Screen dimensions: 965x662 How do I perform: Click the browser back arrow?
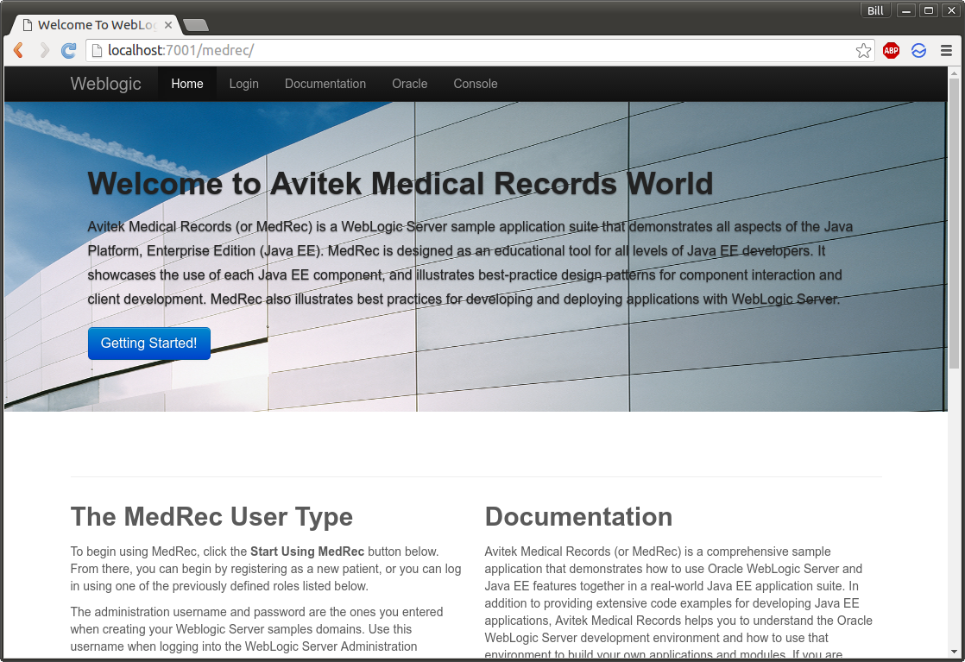18,51
